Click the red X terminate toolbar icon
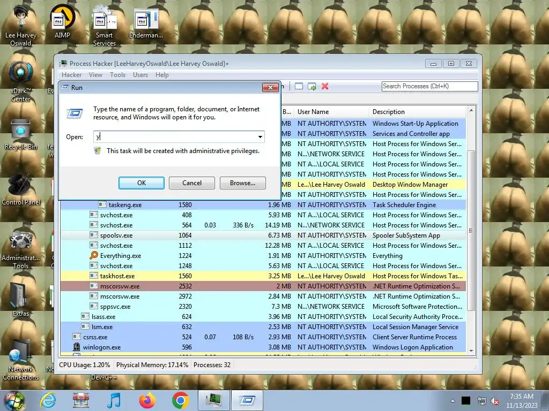 coord(325,86)
